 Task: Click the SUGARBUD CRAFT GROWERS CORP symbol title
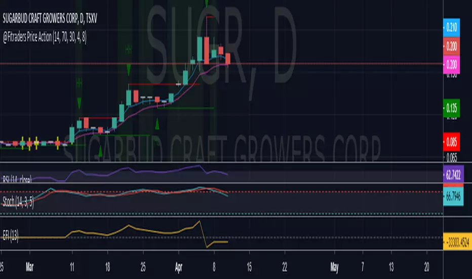coord(50,19)
